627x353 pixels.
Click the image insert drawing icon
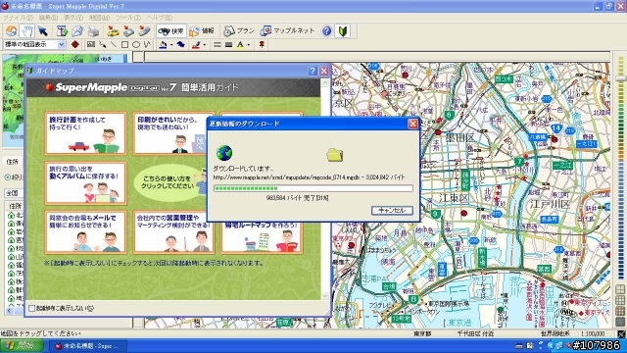pos(91,44)
